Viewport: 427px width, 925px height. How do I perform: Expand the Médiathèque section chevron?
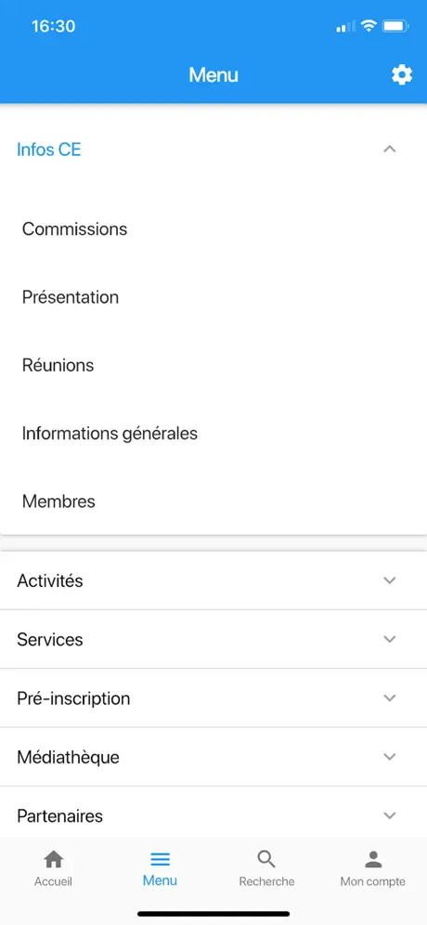coord(389,756)
